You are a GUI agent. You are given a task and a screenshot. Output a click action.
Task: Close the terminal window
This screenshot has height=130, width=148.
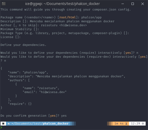click(x=142, y=4)
